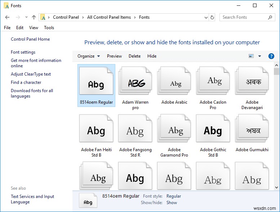Click the blue Help question mark icon

click(x=271, y=56)
